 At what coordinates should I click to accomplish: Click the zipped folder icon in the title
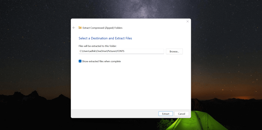pos(80,28)
